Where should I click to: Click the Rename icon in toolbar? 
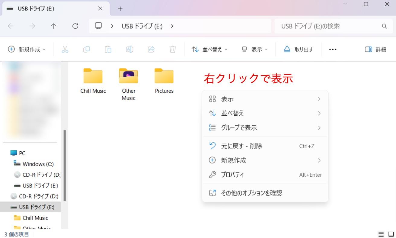129,49
